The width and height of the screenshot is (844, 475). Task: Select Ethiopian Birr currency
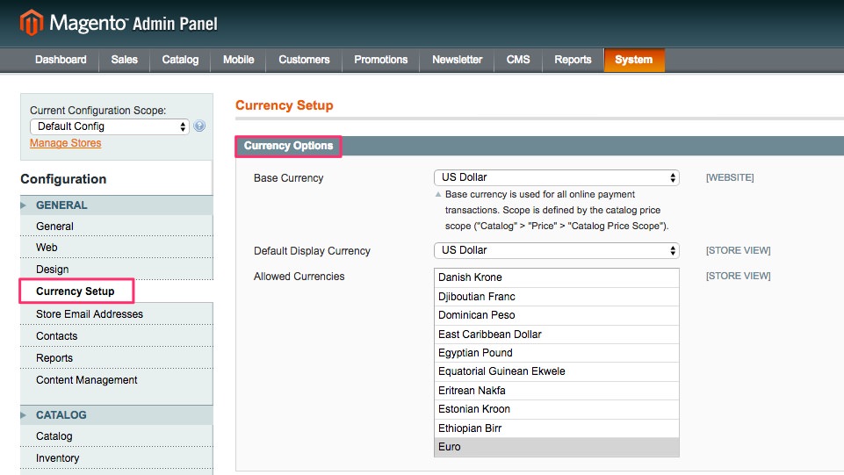557,428
